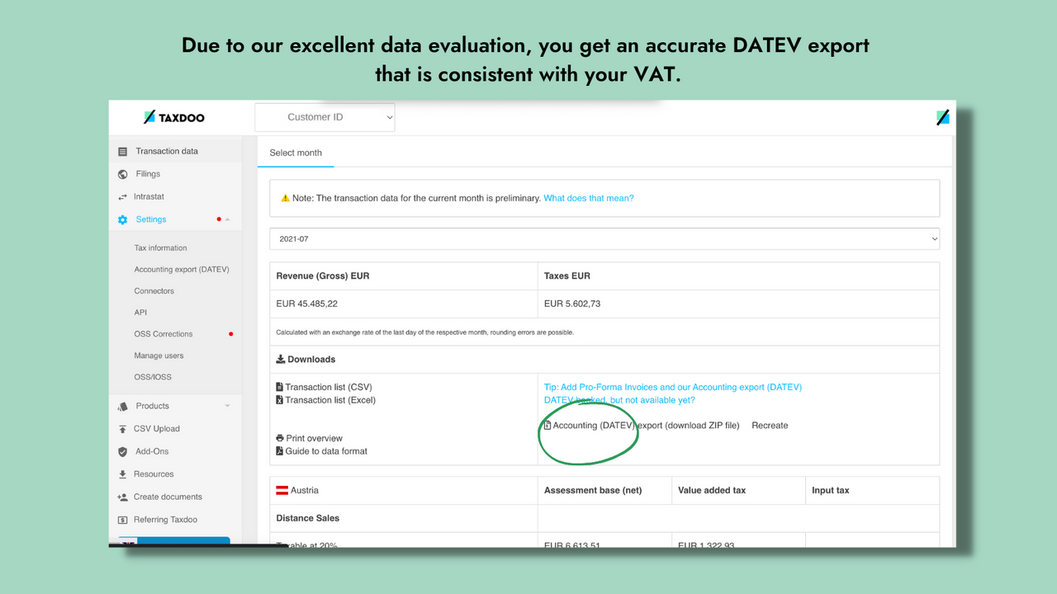The height and width of the screenshot is (594, 1057).
Task: Click the Print overview link
Action: coord(314,438)
